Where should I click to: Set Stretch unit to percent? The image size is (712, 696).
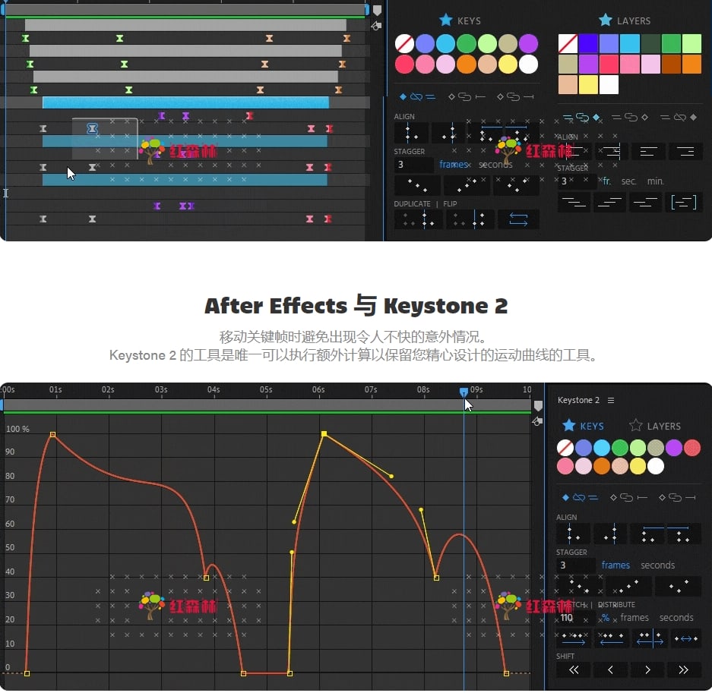[x=606, y=618]
